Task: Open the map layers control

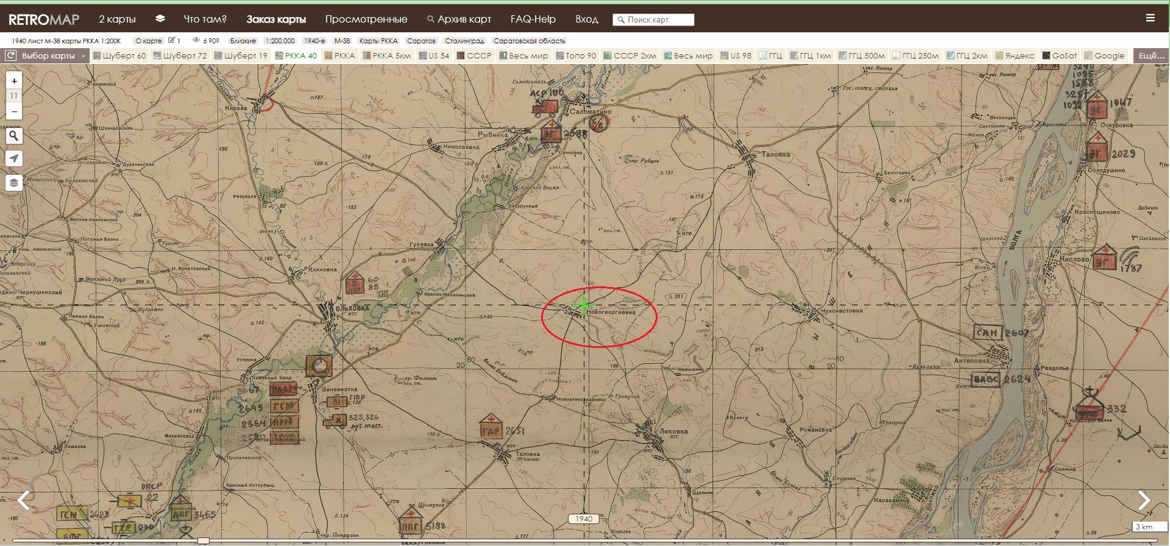Action: click(x=14, y=182)
